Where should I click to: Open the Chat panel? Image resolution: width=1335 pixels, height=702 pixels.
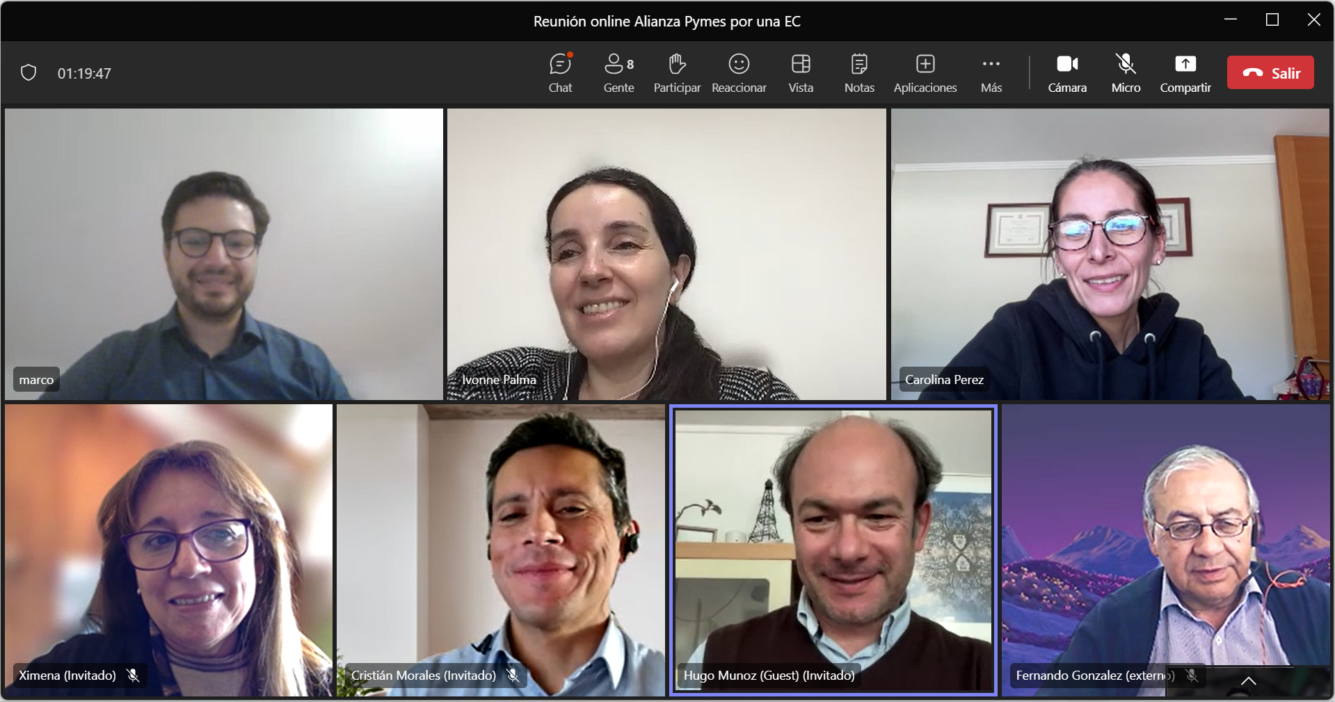[560, 72]
